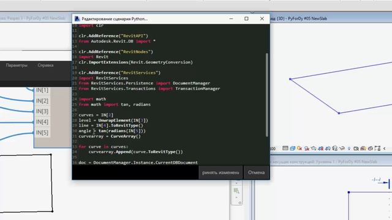Screen dimensions: 392x220
Task: Select IN[3] input port on Python node
Action: 42,111
